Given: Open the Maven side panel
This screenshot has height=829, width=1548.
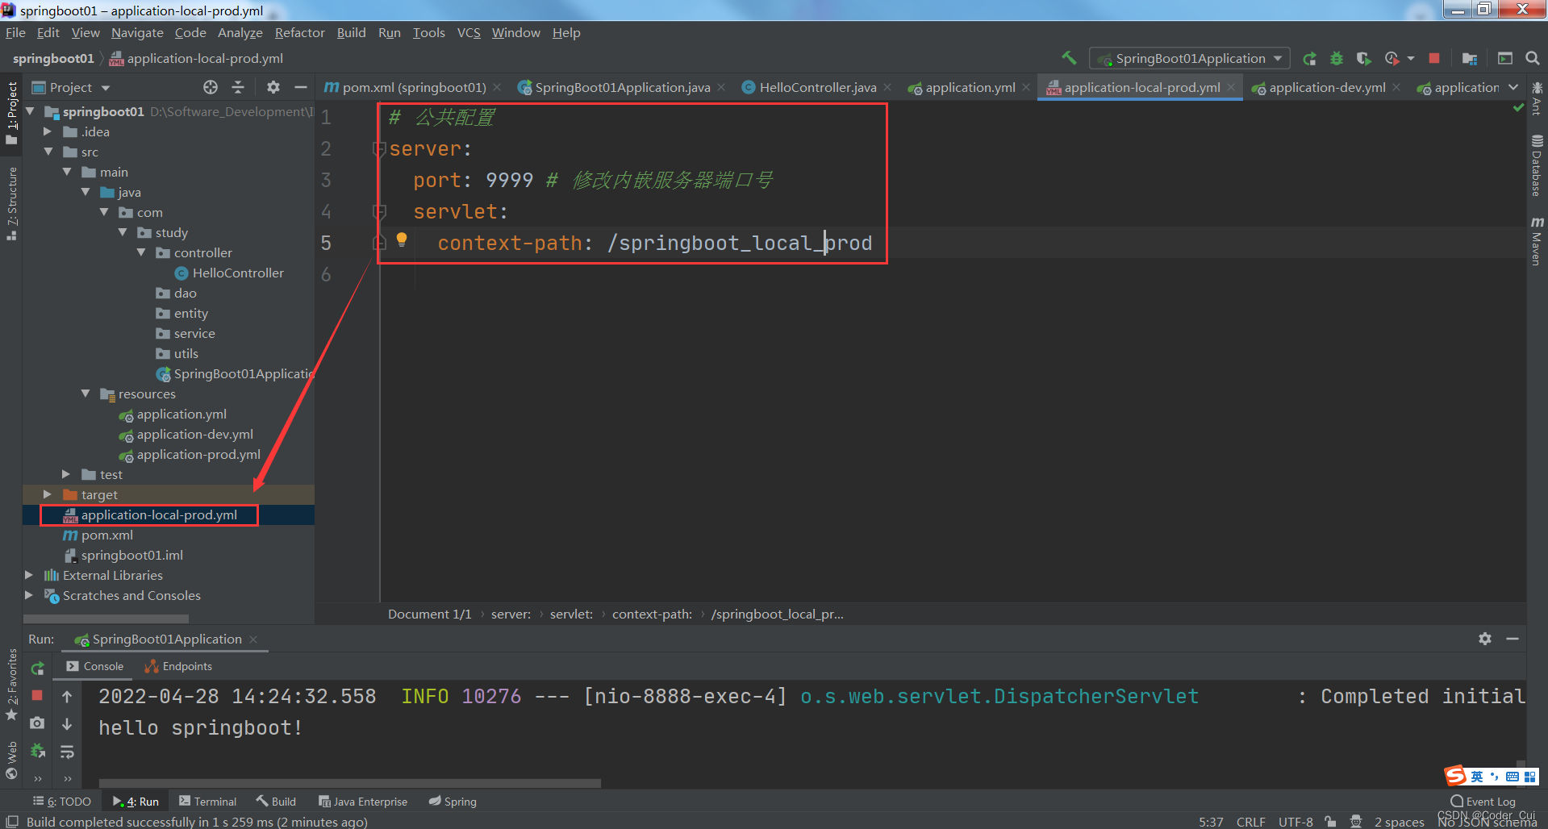Looking at the screenshot, I should 1538,241.
